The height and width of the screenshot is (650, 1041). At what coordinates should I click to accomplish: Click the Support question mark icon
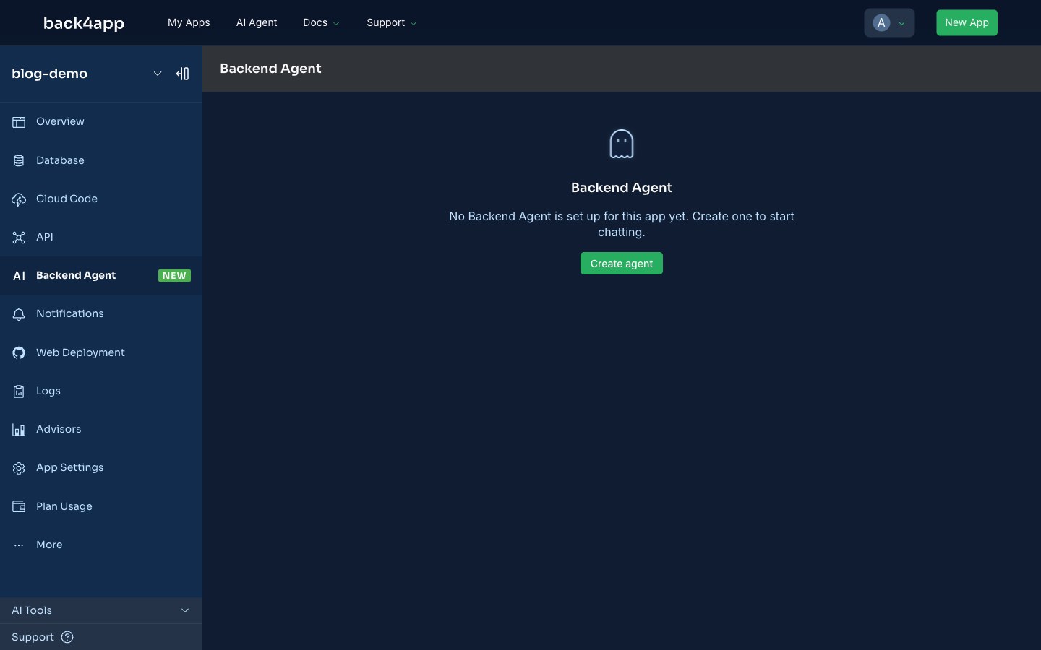click(67, 637)
